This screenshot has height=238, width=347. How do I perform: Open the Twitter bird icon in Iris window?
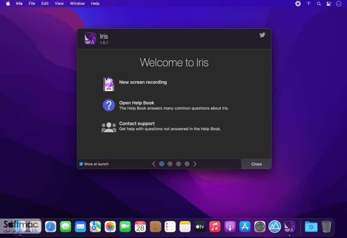262,35
